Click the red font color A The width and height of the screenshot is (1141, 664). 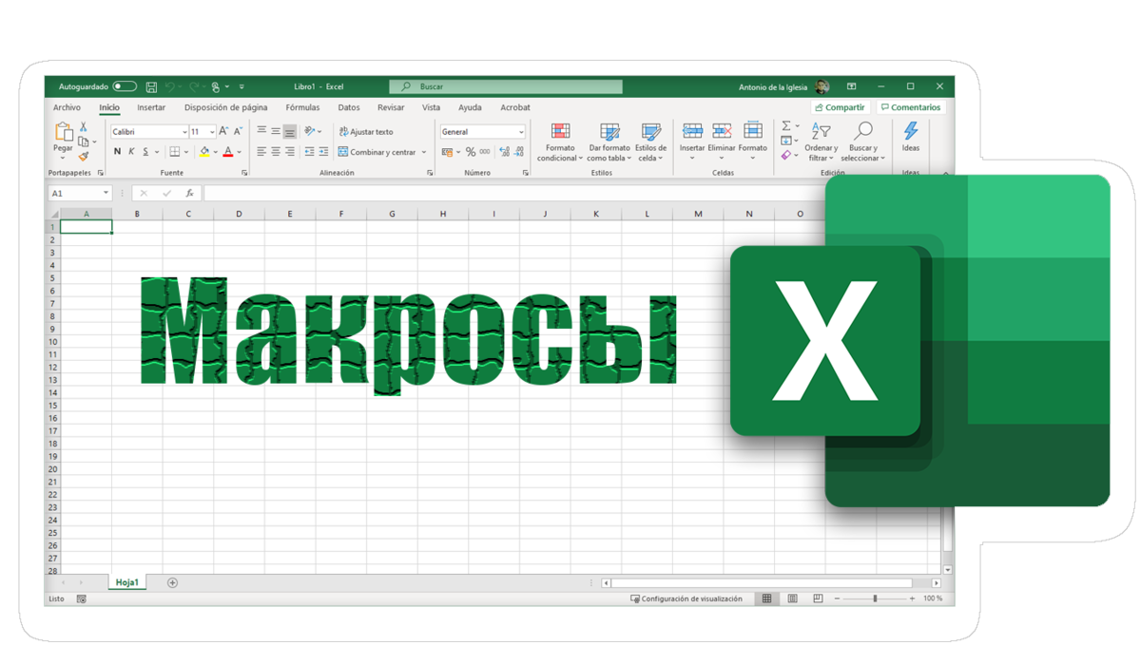227,152
